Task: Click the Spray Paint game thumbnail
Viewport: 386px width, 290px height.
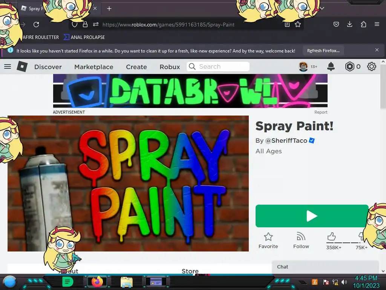Action: 128,184
